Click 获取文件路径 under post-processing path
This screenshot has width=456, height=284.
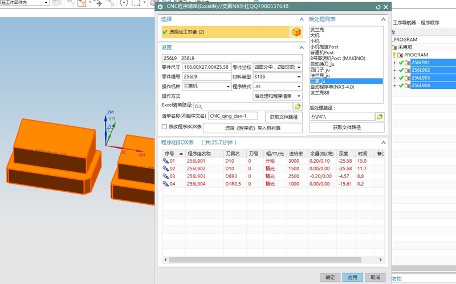(347, 127)
